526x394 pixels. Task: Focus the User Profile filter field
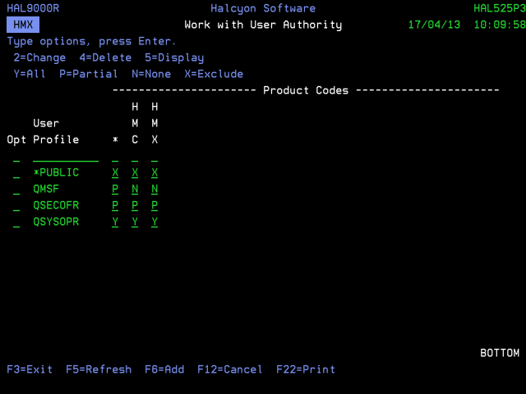pos(66,157)
